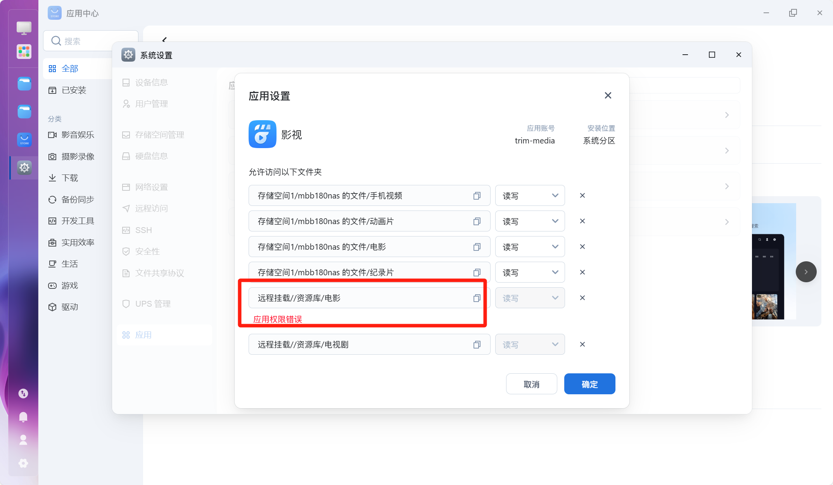Copy path icon for 远程挂载 电影 row
833x485 pixels.
477,298
